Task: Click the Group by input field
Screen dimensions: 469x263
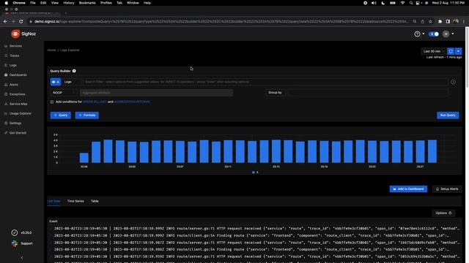Action: click(x=368, y=93)
